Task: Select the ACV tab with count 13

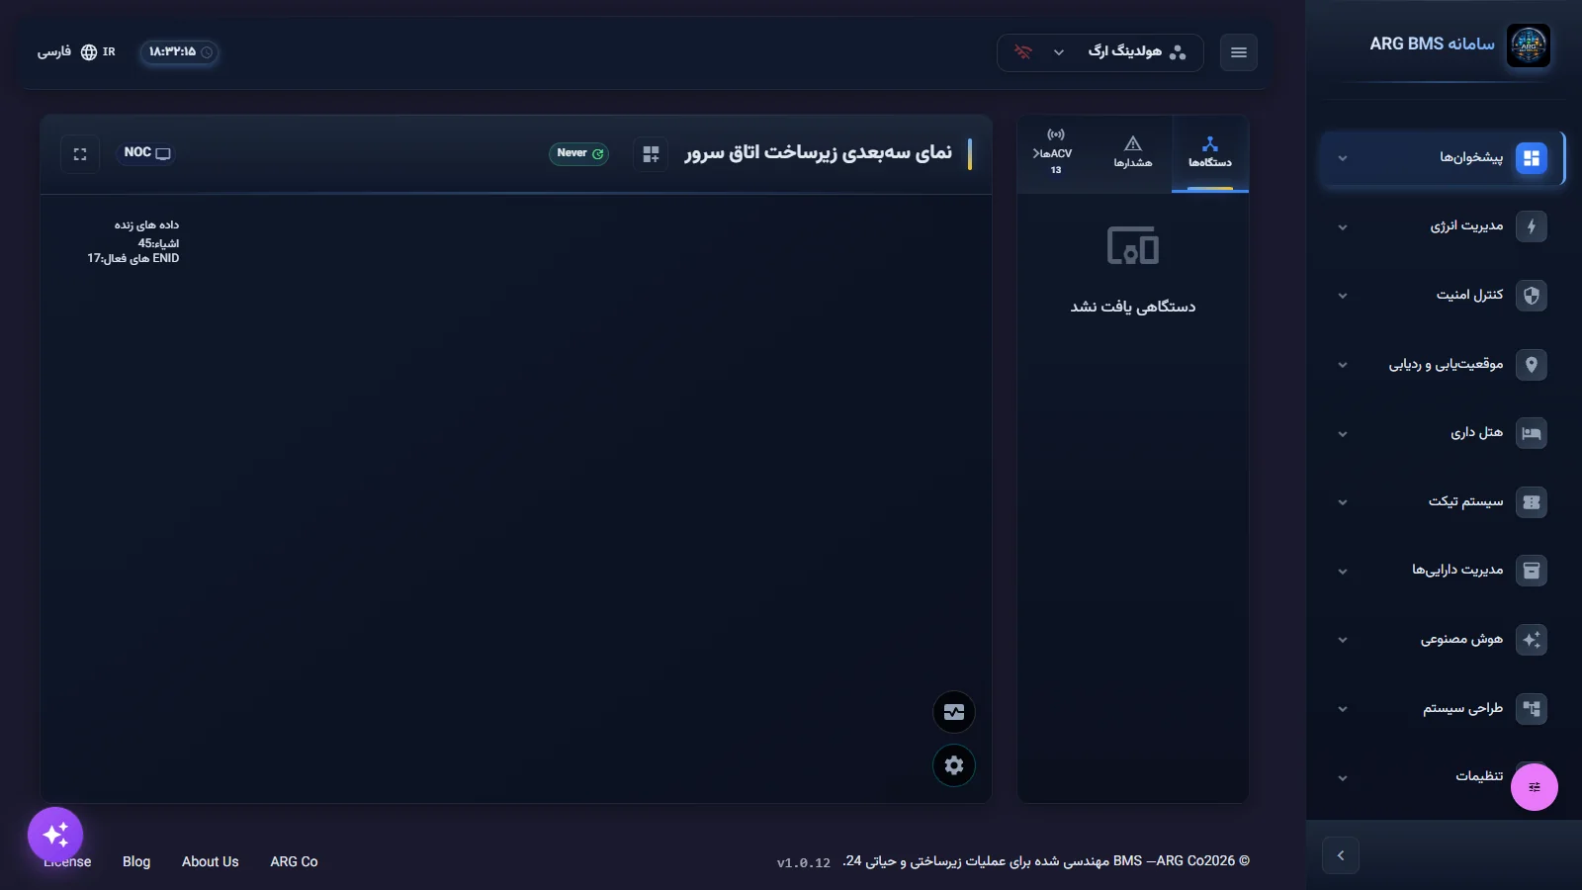Action: tap(1055, 153)
